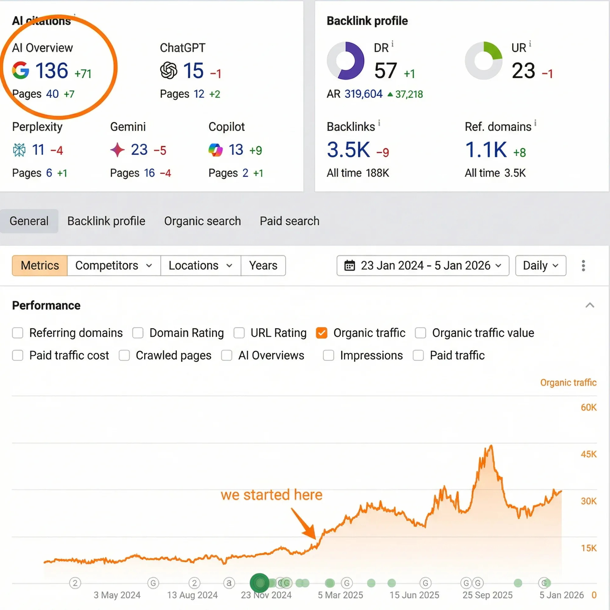Image resolution: width=610 pixels, height=610 pixels.
Task: Click the Google AI Overview logo icon
Action: [21, 70]
